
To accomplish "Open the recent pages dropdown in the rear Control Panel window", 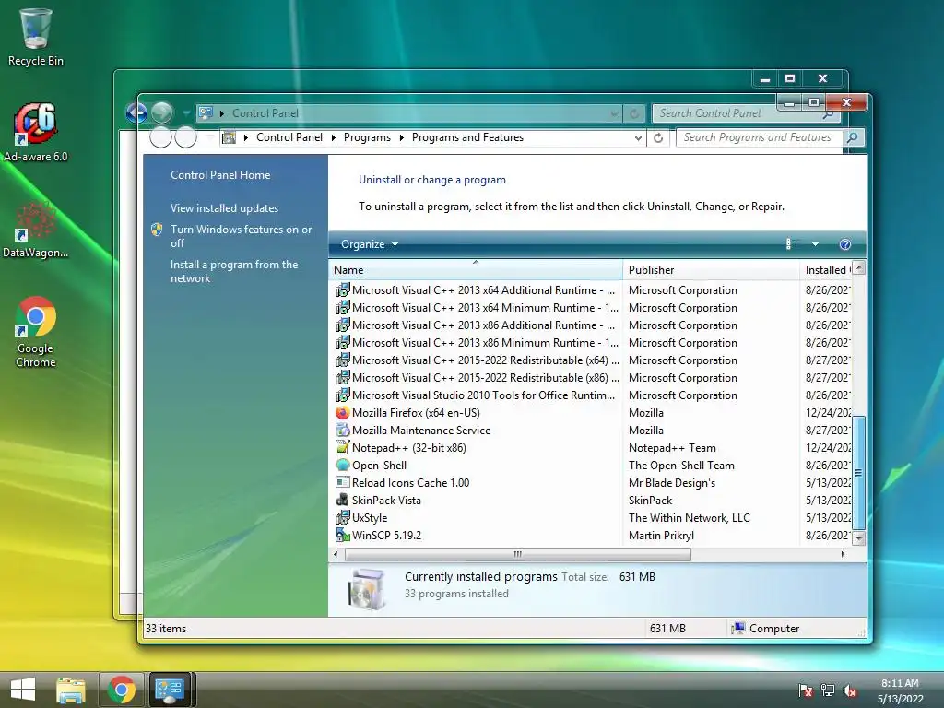I will point(186,113).
